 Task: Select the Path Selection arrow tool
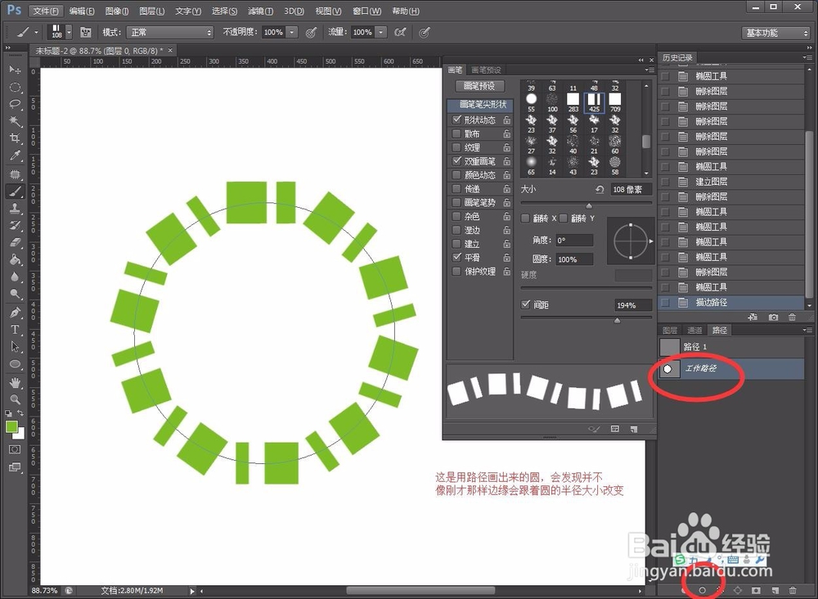click(15, 347)
